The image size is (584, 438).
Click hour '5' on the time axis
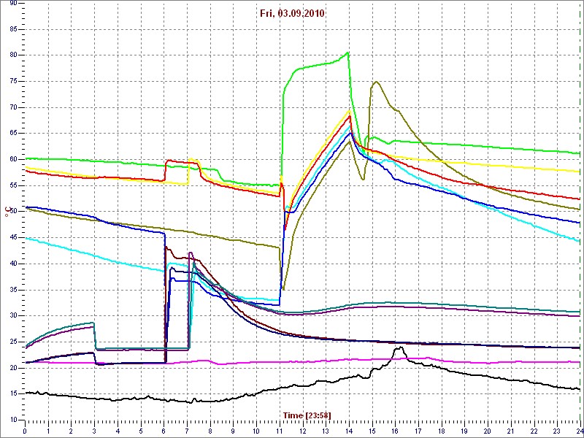[141, 431]
